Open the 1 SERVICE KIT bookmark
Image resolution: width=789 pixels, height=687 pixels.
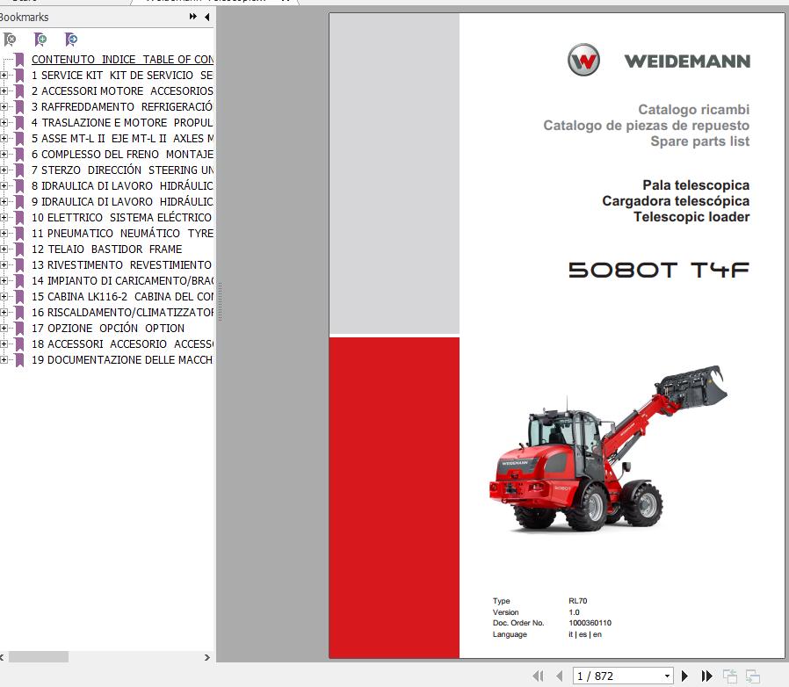click(x=122, y=75)
